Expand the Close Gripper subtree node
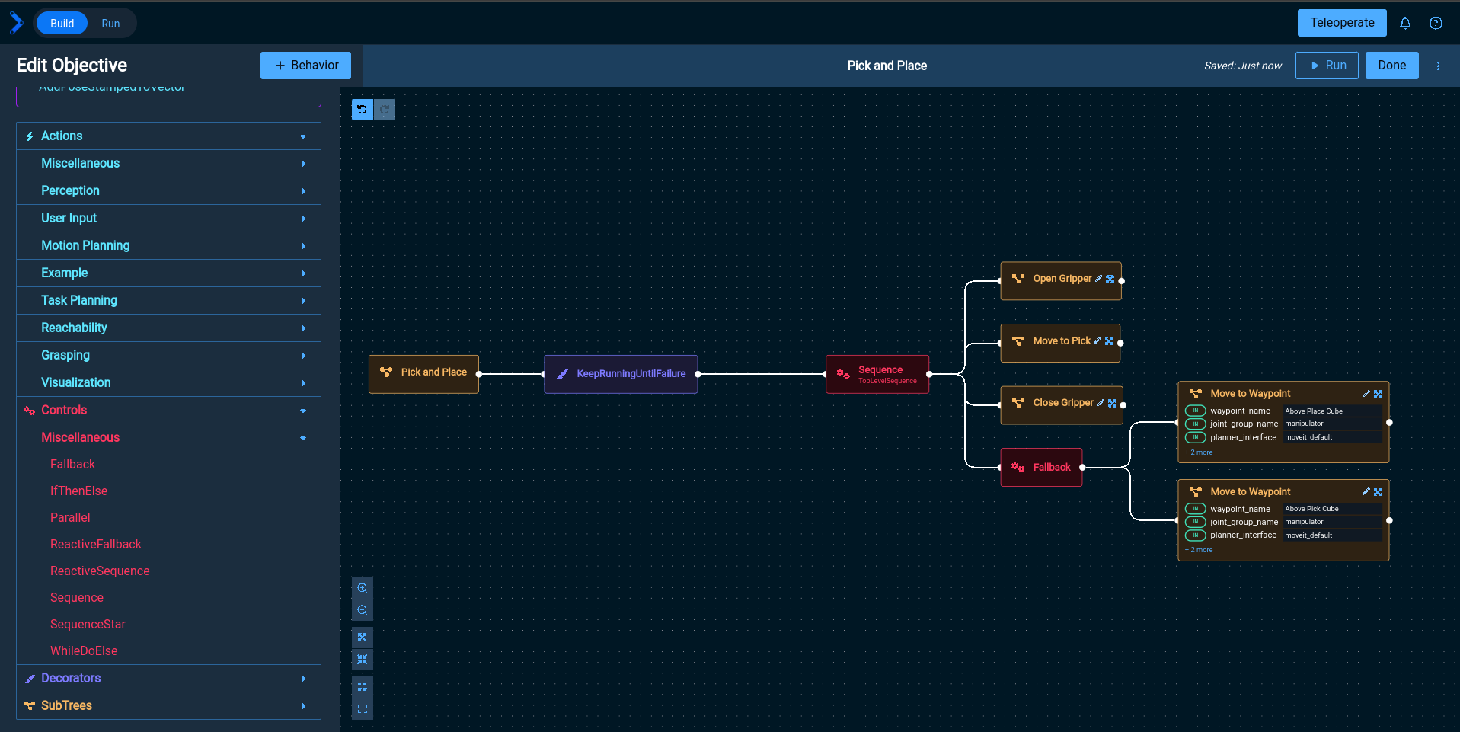The width and height of the screenshot is (1460, 732). click(1112, 403)
